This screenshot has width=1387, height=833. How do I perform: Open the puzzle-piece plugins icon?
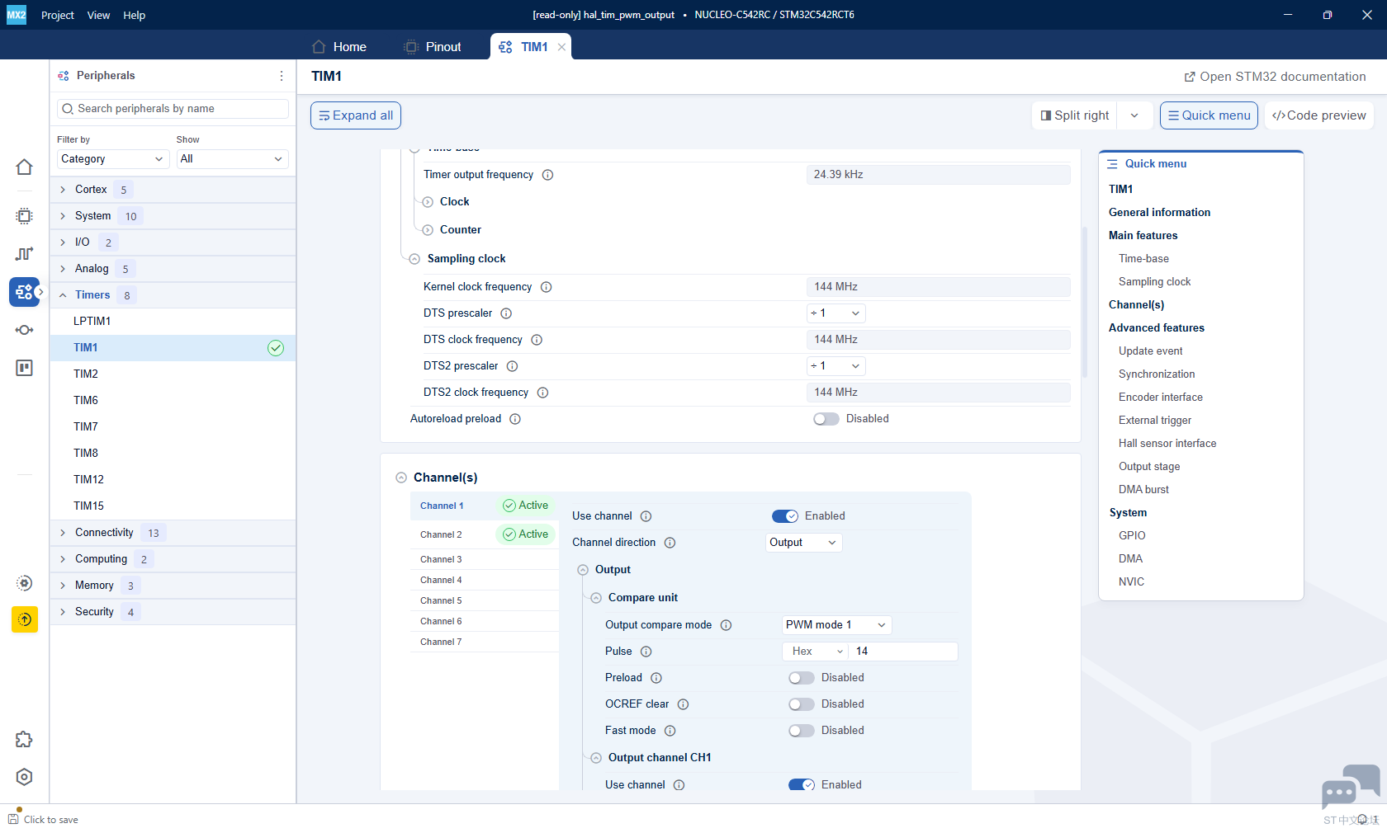pyautogui.click(x=24, y=739)
